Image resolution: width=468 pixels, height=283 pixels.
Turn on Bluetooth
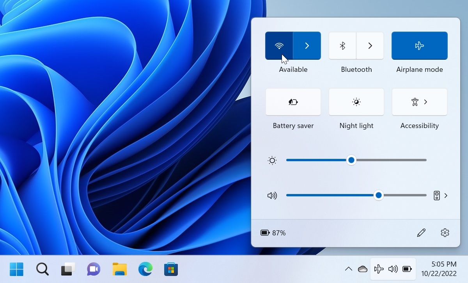[x=342, y=46]
